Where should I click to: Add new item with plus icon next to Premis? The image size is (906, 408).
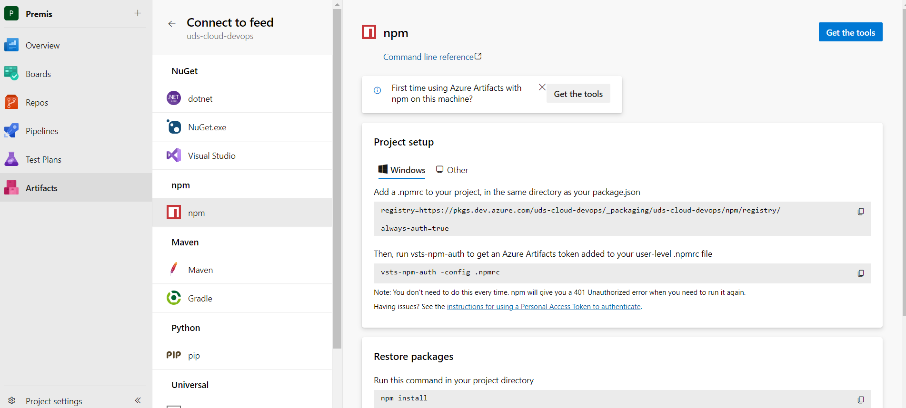[138, 13]
